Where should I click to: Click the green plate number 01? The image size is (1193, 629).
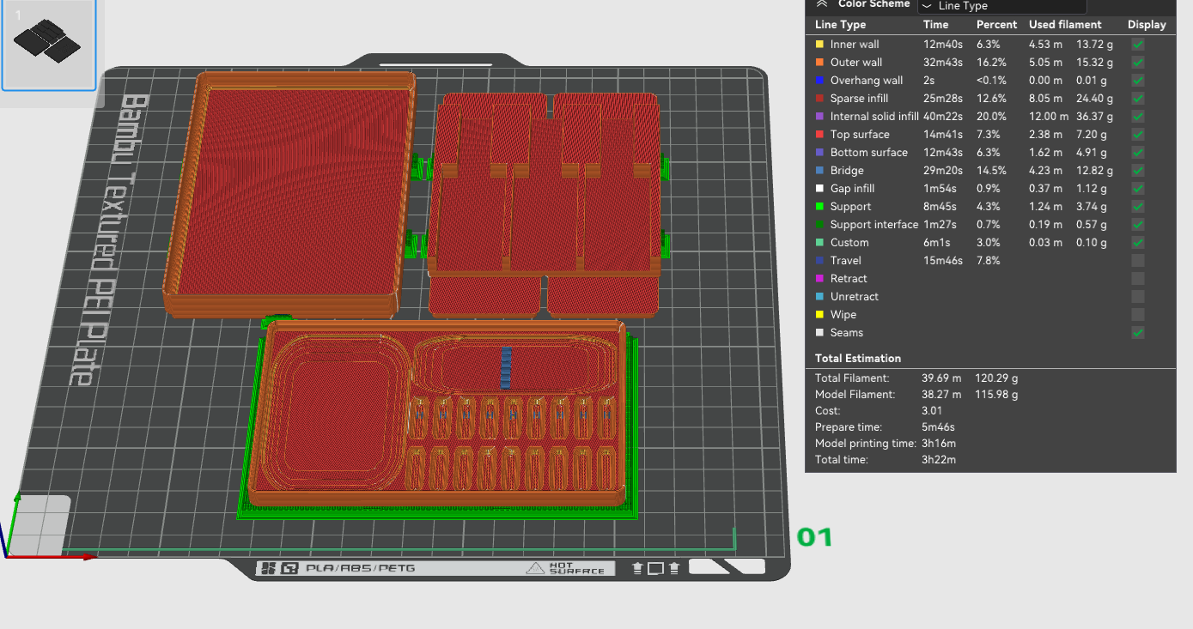(814, 537)
